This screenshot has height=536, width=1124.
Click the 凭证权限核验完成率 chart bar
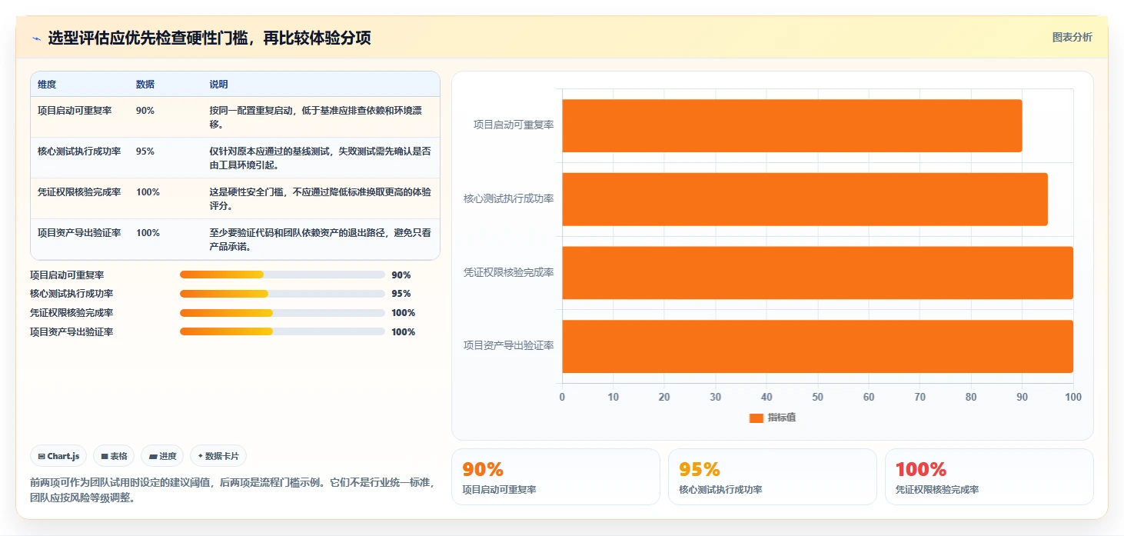pyautogui.click(x=817, y=273)
